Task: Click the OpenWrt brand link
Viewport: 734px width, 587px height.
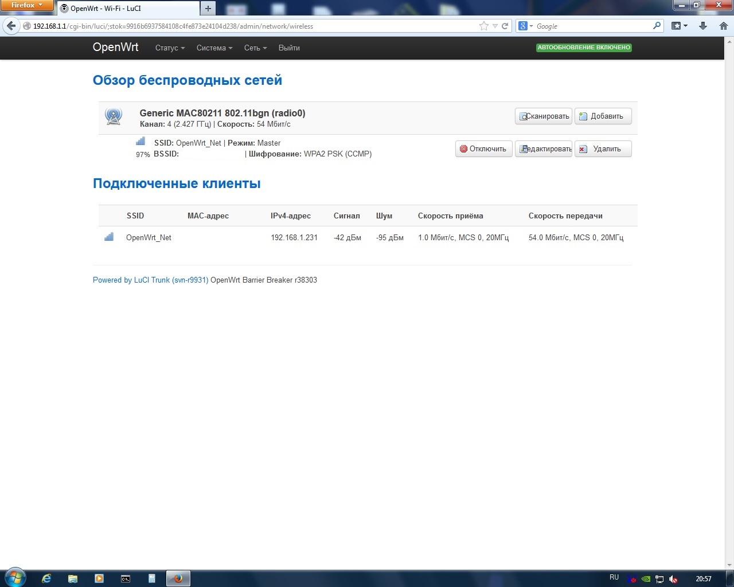Action: (x=116, y=48)
